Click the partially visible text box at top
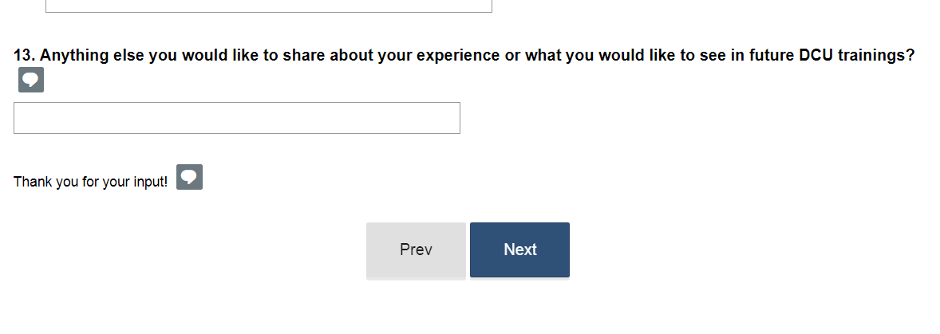This screenshot has width=940, height=334. point(269,6)
